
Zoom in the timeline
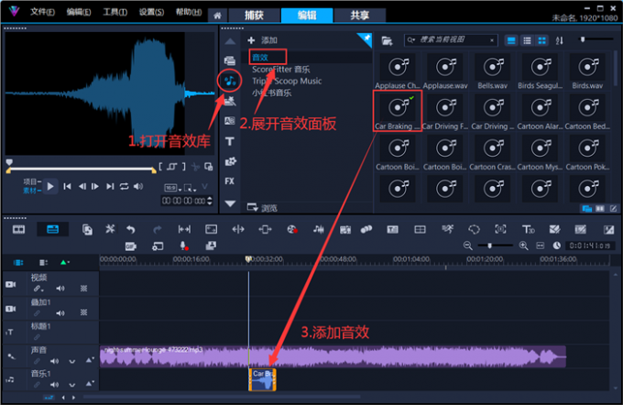(x=524, y=246)
